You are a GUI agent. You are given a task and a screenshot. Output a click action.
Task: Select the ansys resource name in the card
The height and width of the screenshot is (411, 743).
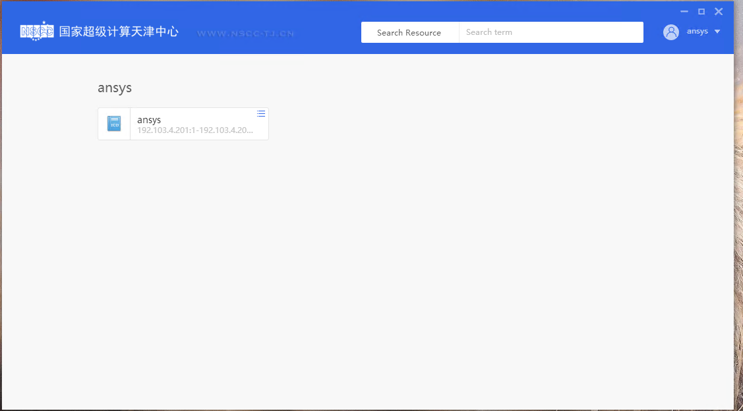tap(149, 120)
